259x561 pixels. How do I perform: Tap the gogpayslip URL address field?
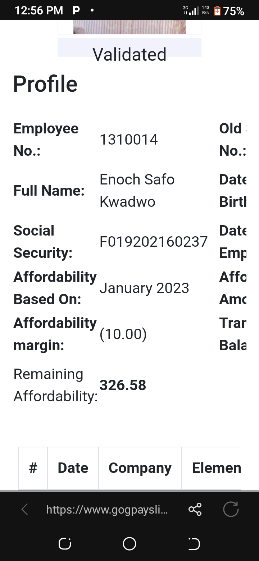(x=107, y=509)
